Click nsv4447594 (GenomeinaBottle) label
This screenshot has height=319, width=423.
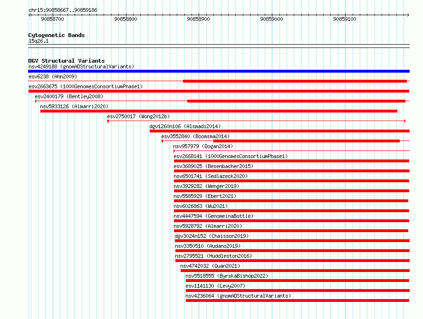[213, 216]
